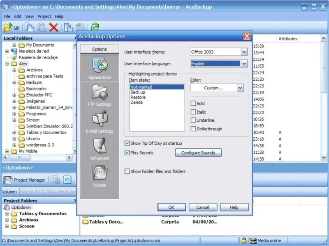Open the E-Mail Settings options page

100,122
